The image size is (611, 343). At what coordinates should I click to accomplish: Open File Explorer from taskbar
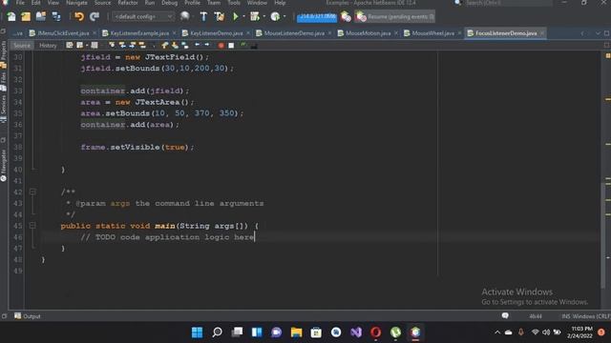(297, 333)
